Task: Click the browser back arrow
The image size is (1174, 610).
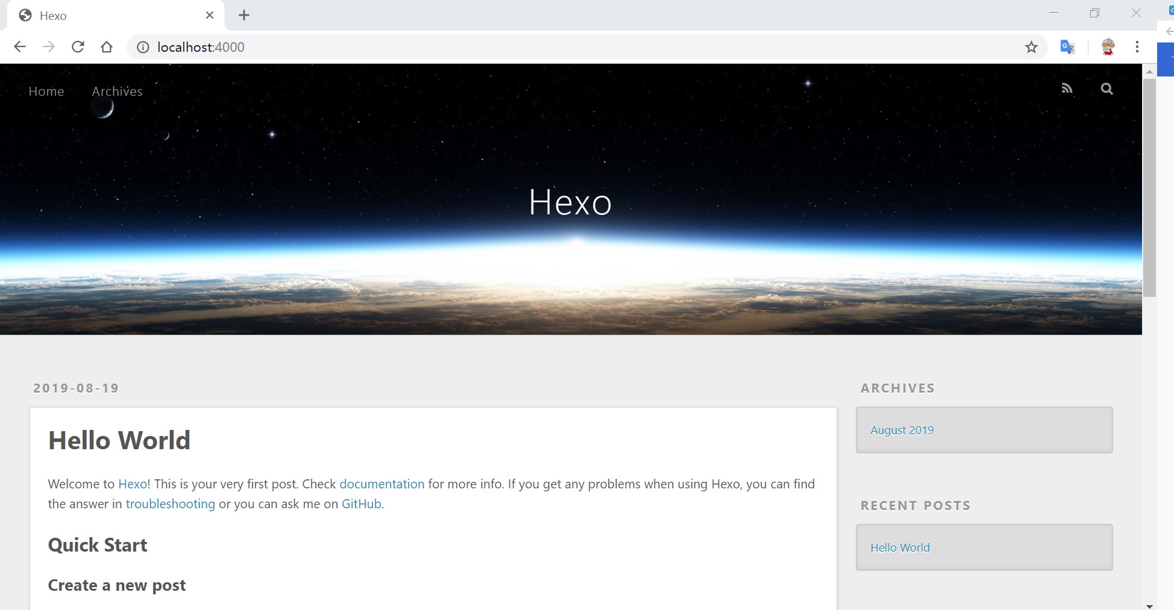Action: 20,47
